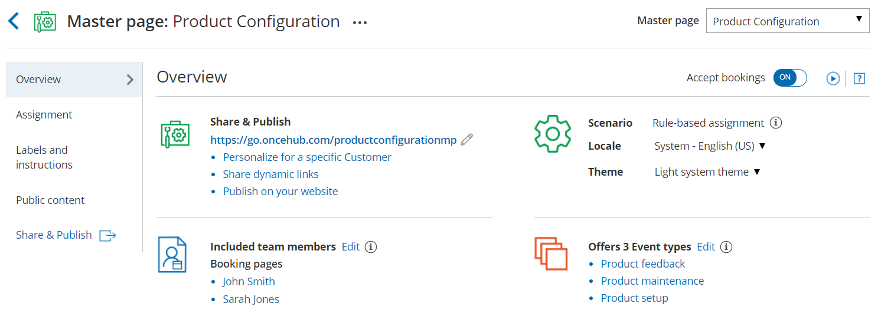Go to the Assignment section
Image resolution: width=878 pixels, height=323 pixels.
click(x=44, y=115)
